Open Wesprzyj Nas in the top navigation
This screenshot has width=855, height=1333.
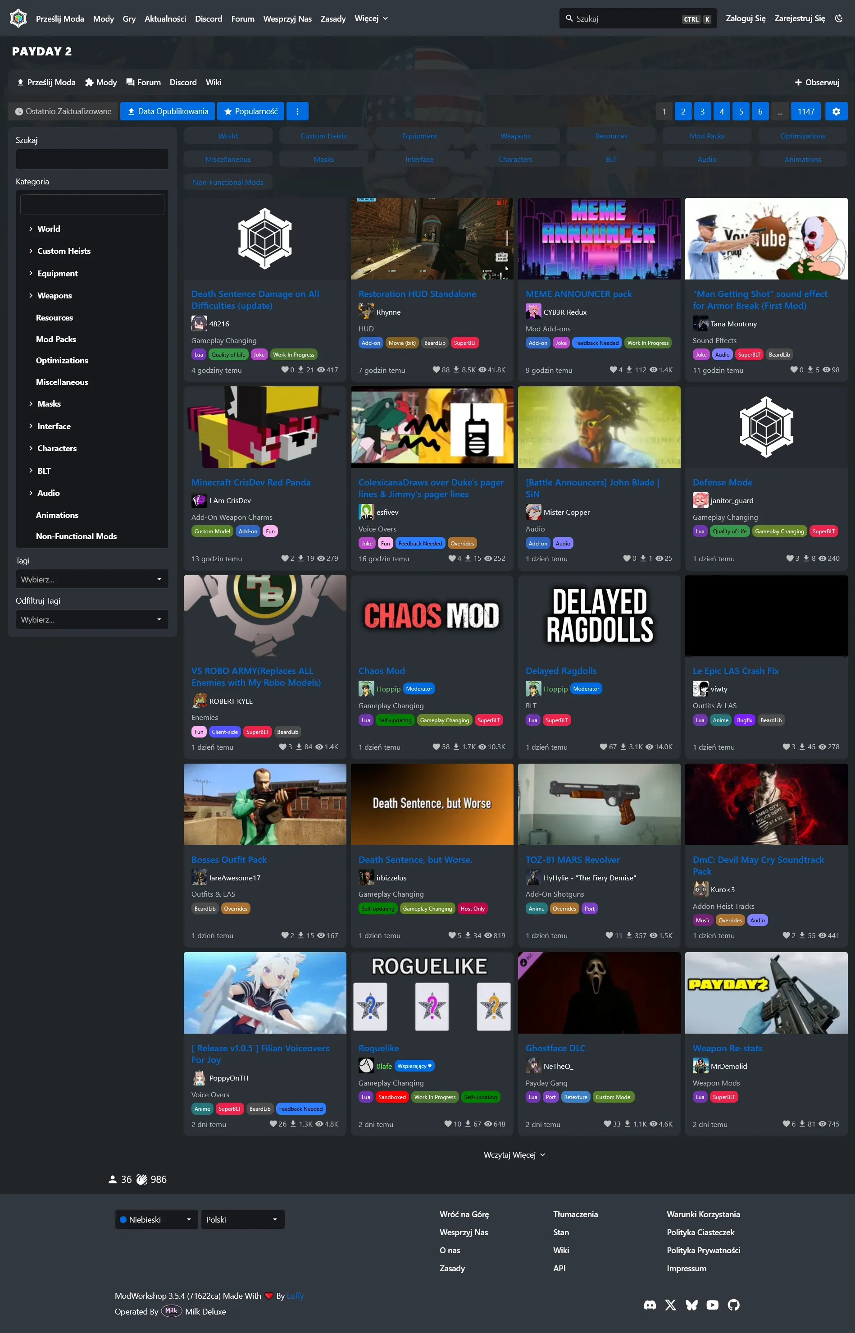[x=287, y=18]
